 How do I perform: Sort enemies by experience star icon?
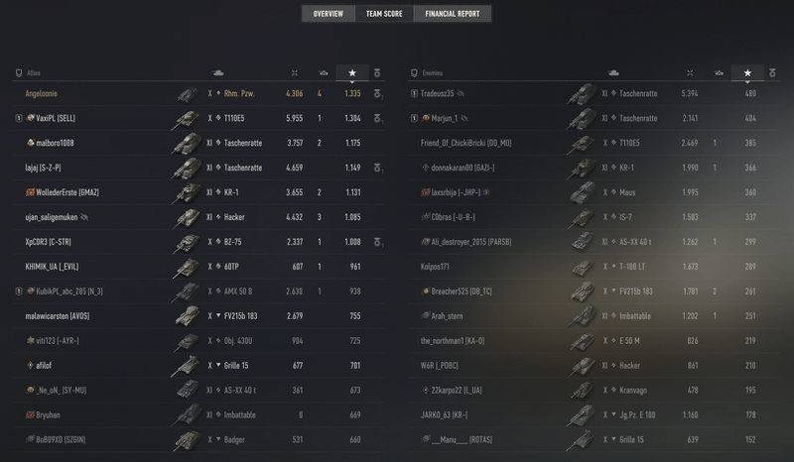pyautogui.click(x=747, y=73)
